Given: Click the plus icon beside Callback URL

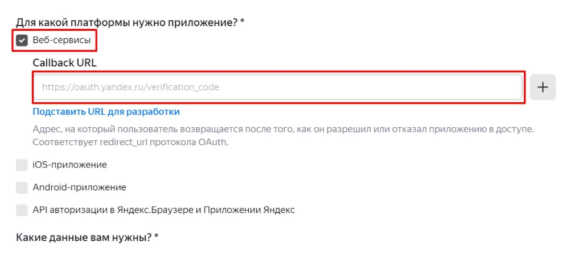Looking at the screenshot, I should [543, 87].
